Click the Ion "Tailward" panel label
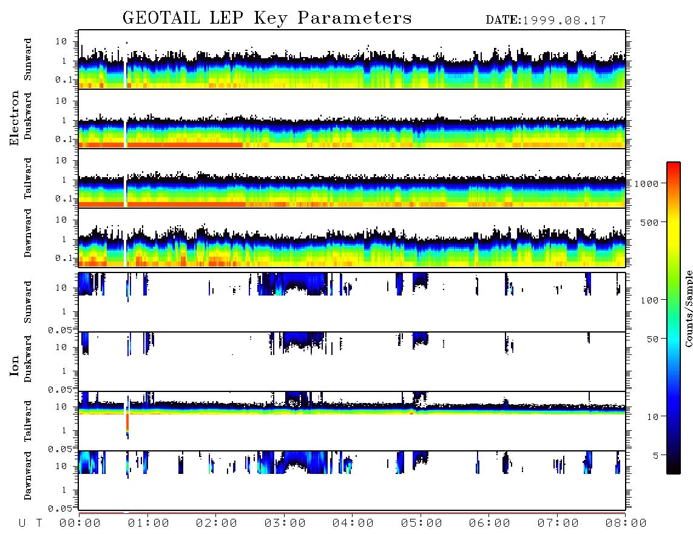693x534 pixels. [28, 421]
